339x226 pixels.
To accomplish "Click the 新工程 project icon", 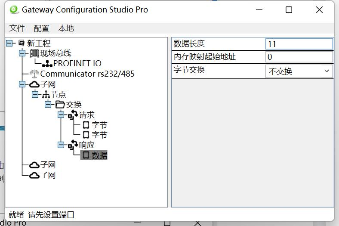I will click(x=22, y=43).
